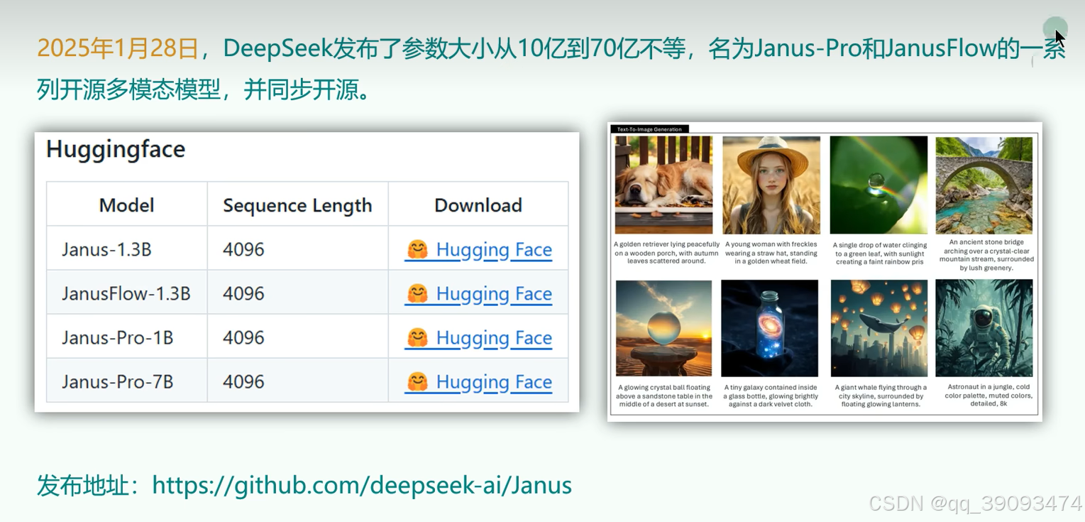
Task: Click the hugging face emoji in Janus-Pro-7B row
Action: pyautogui.click(x=417, y=382)
